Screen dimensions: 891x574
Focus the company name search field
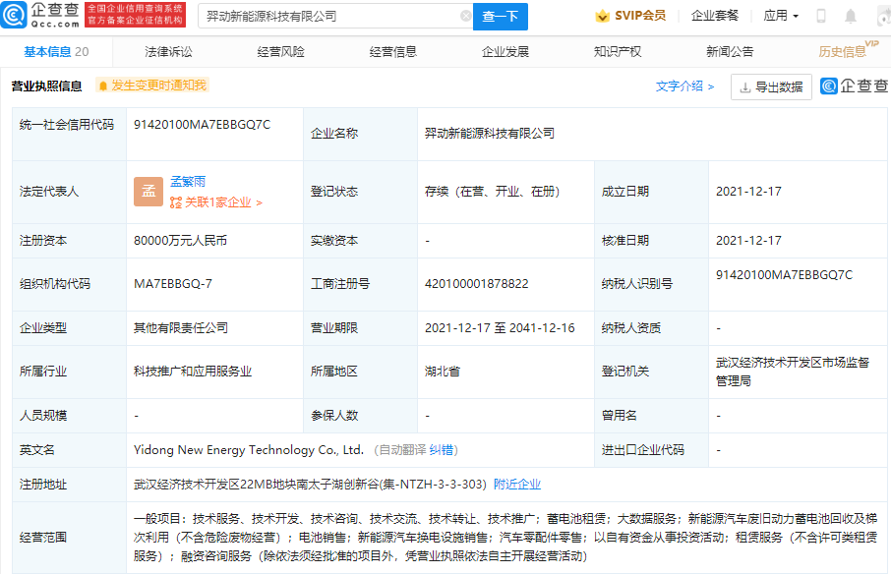[329, 17]
